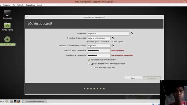Open the Dispositivos menu

tap(30, 5)
